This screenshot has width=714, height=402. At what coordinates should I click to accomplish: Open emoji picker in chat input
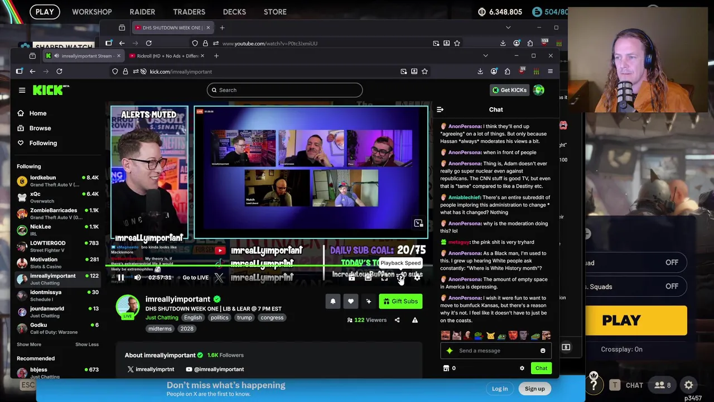coord(543,351)
